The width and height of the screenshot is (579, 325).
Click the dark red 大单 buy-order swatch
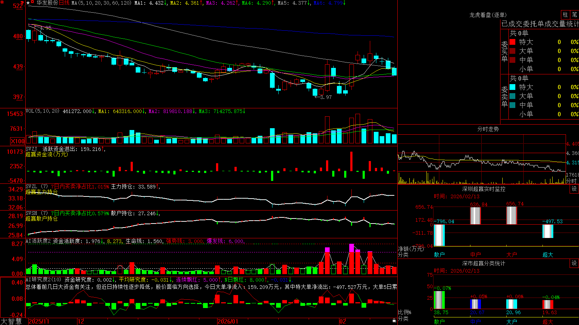point(512,51)
